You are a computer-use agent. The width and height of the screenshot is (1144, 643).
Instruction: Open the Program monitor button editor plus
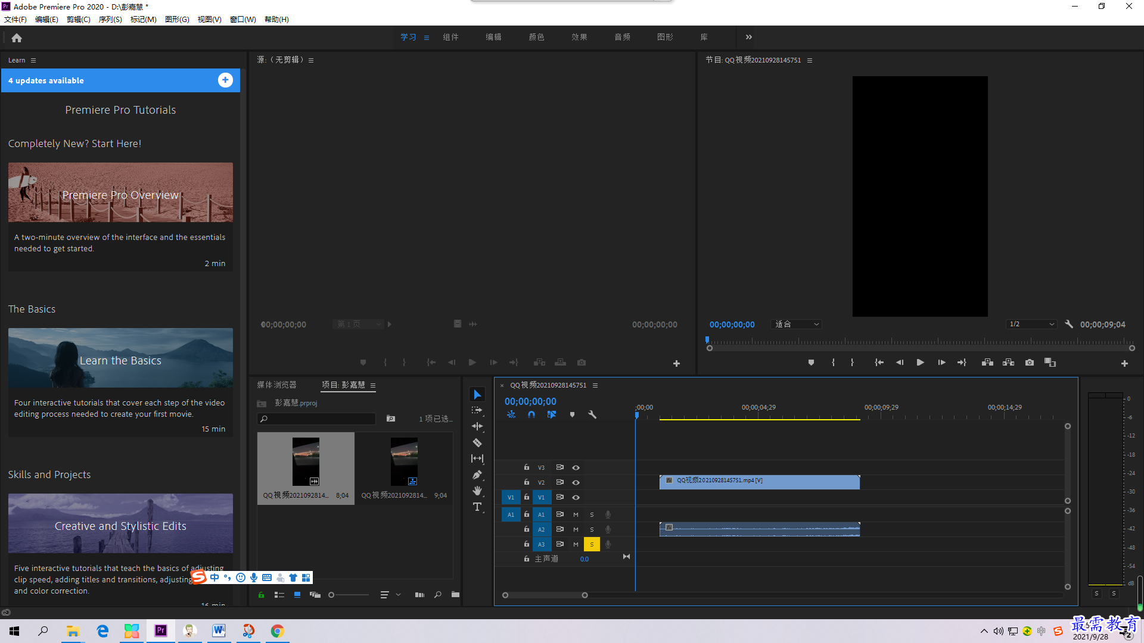[1124, 363]
